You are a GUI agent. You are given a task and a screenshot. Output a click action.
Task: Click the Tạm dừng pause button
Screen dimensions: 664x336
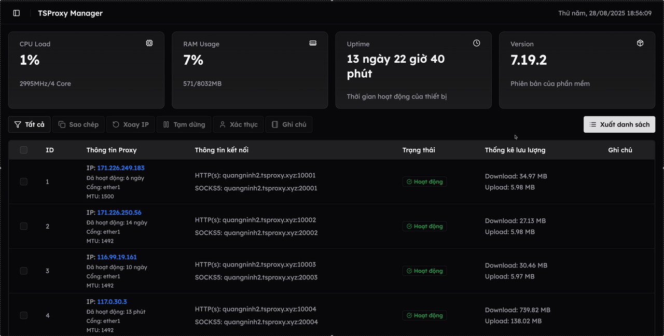point(184,124)
